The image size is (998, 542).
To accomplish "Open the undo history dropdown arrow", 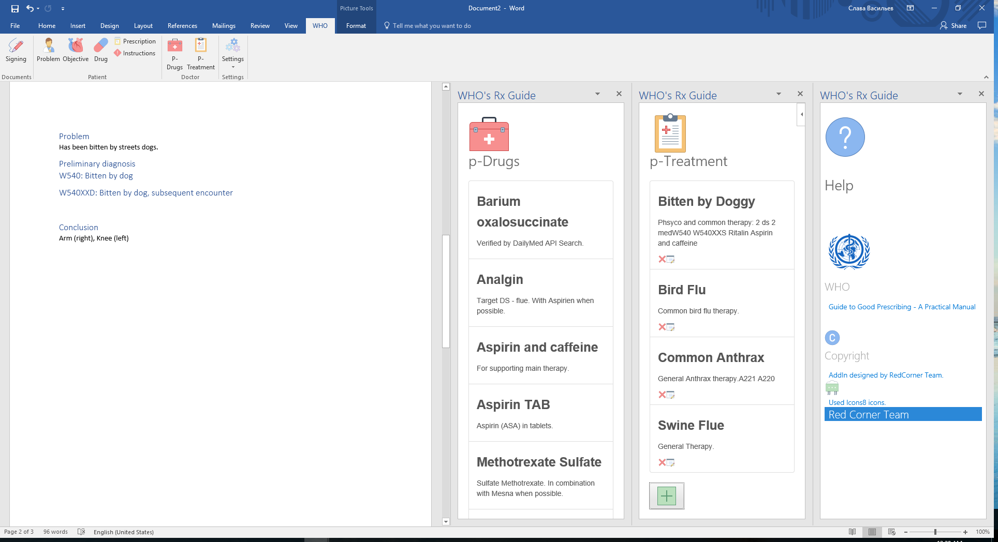I will coord(38,8).
